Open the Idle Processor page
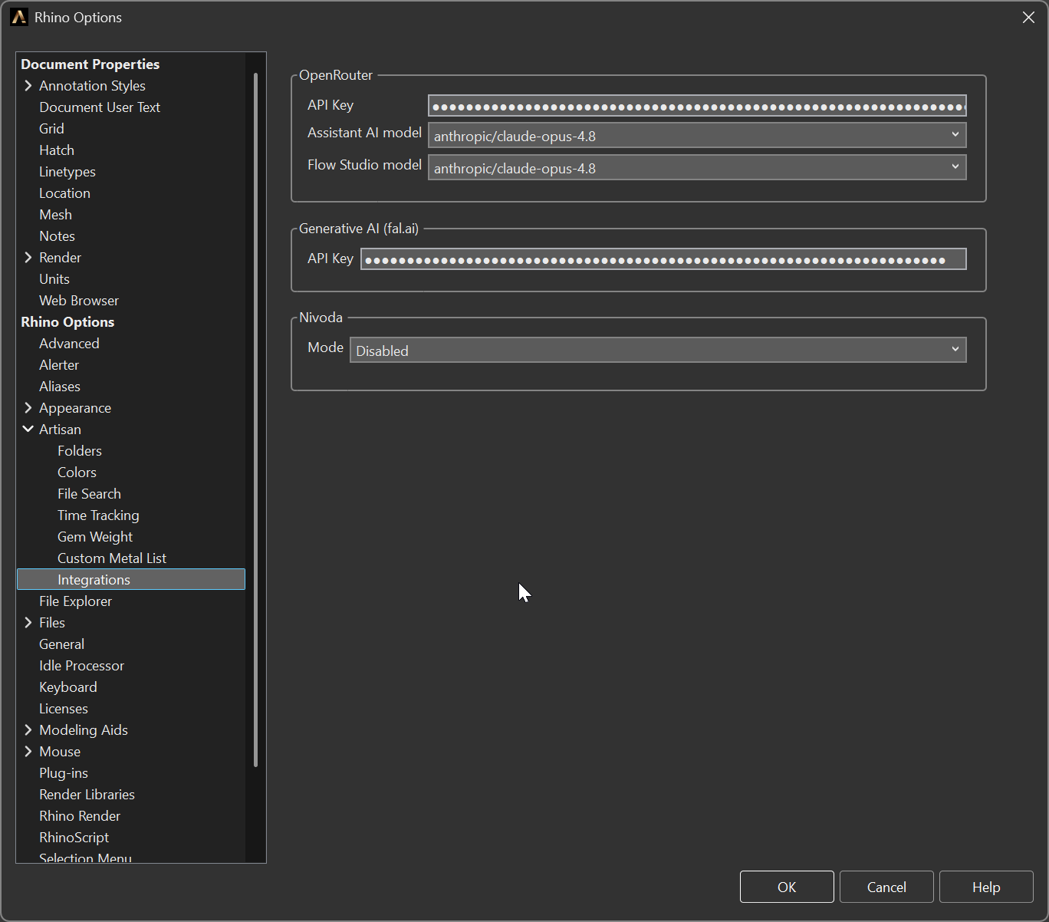 81,666
